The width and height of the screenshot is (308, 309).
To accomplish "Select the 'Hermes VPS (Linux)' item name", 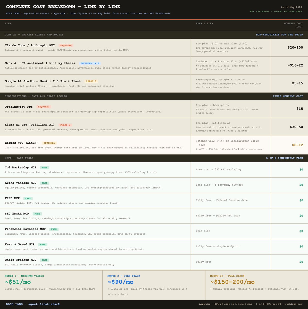I will point(21,143).
